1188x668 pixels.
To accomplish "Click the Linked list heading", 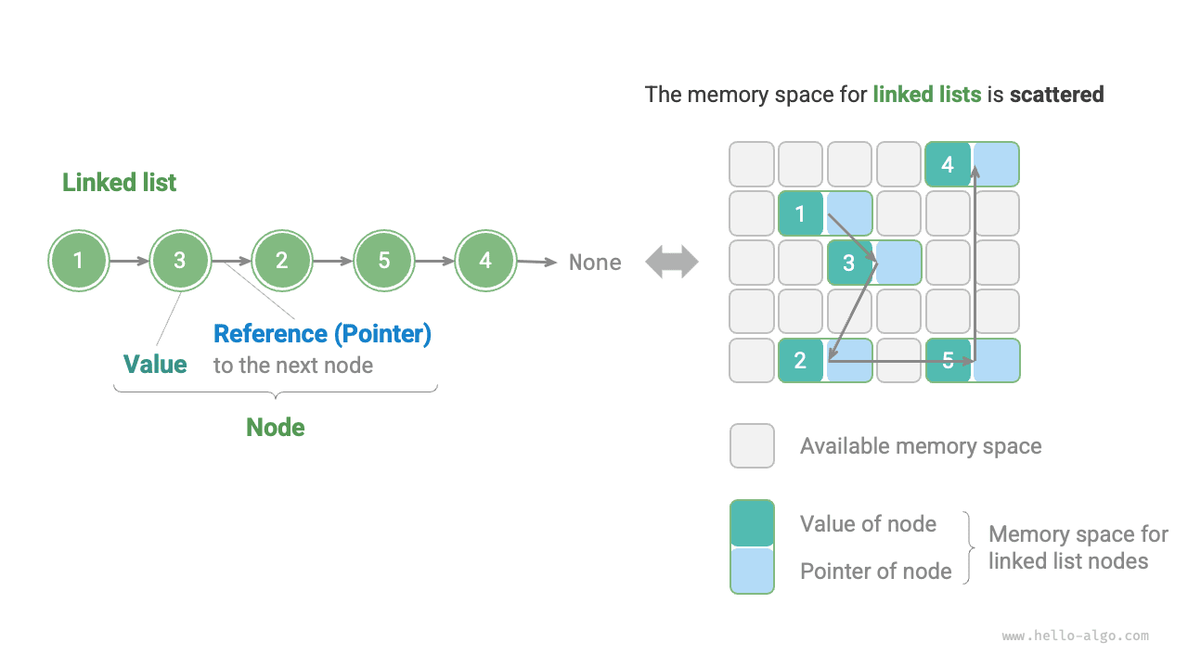I will (119, 183).
